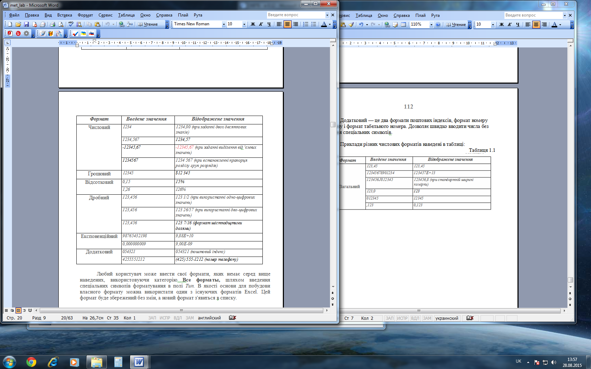Click font color A swatch in back window

(554, 25)
